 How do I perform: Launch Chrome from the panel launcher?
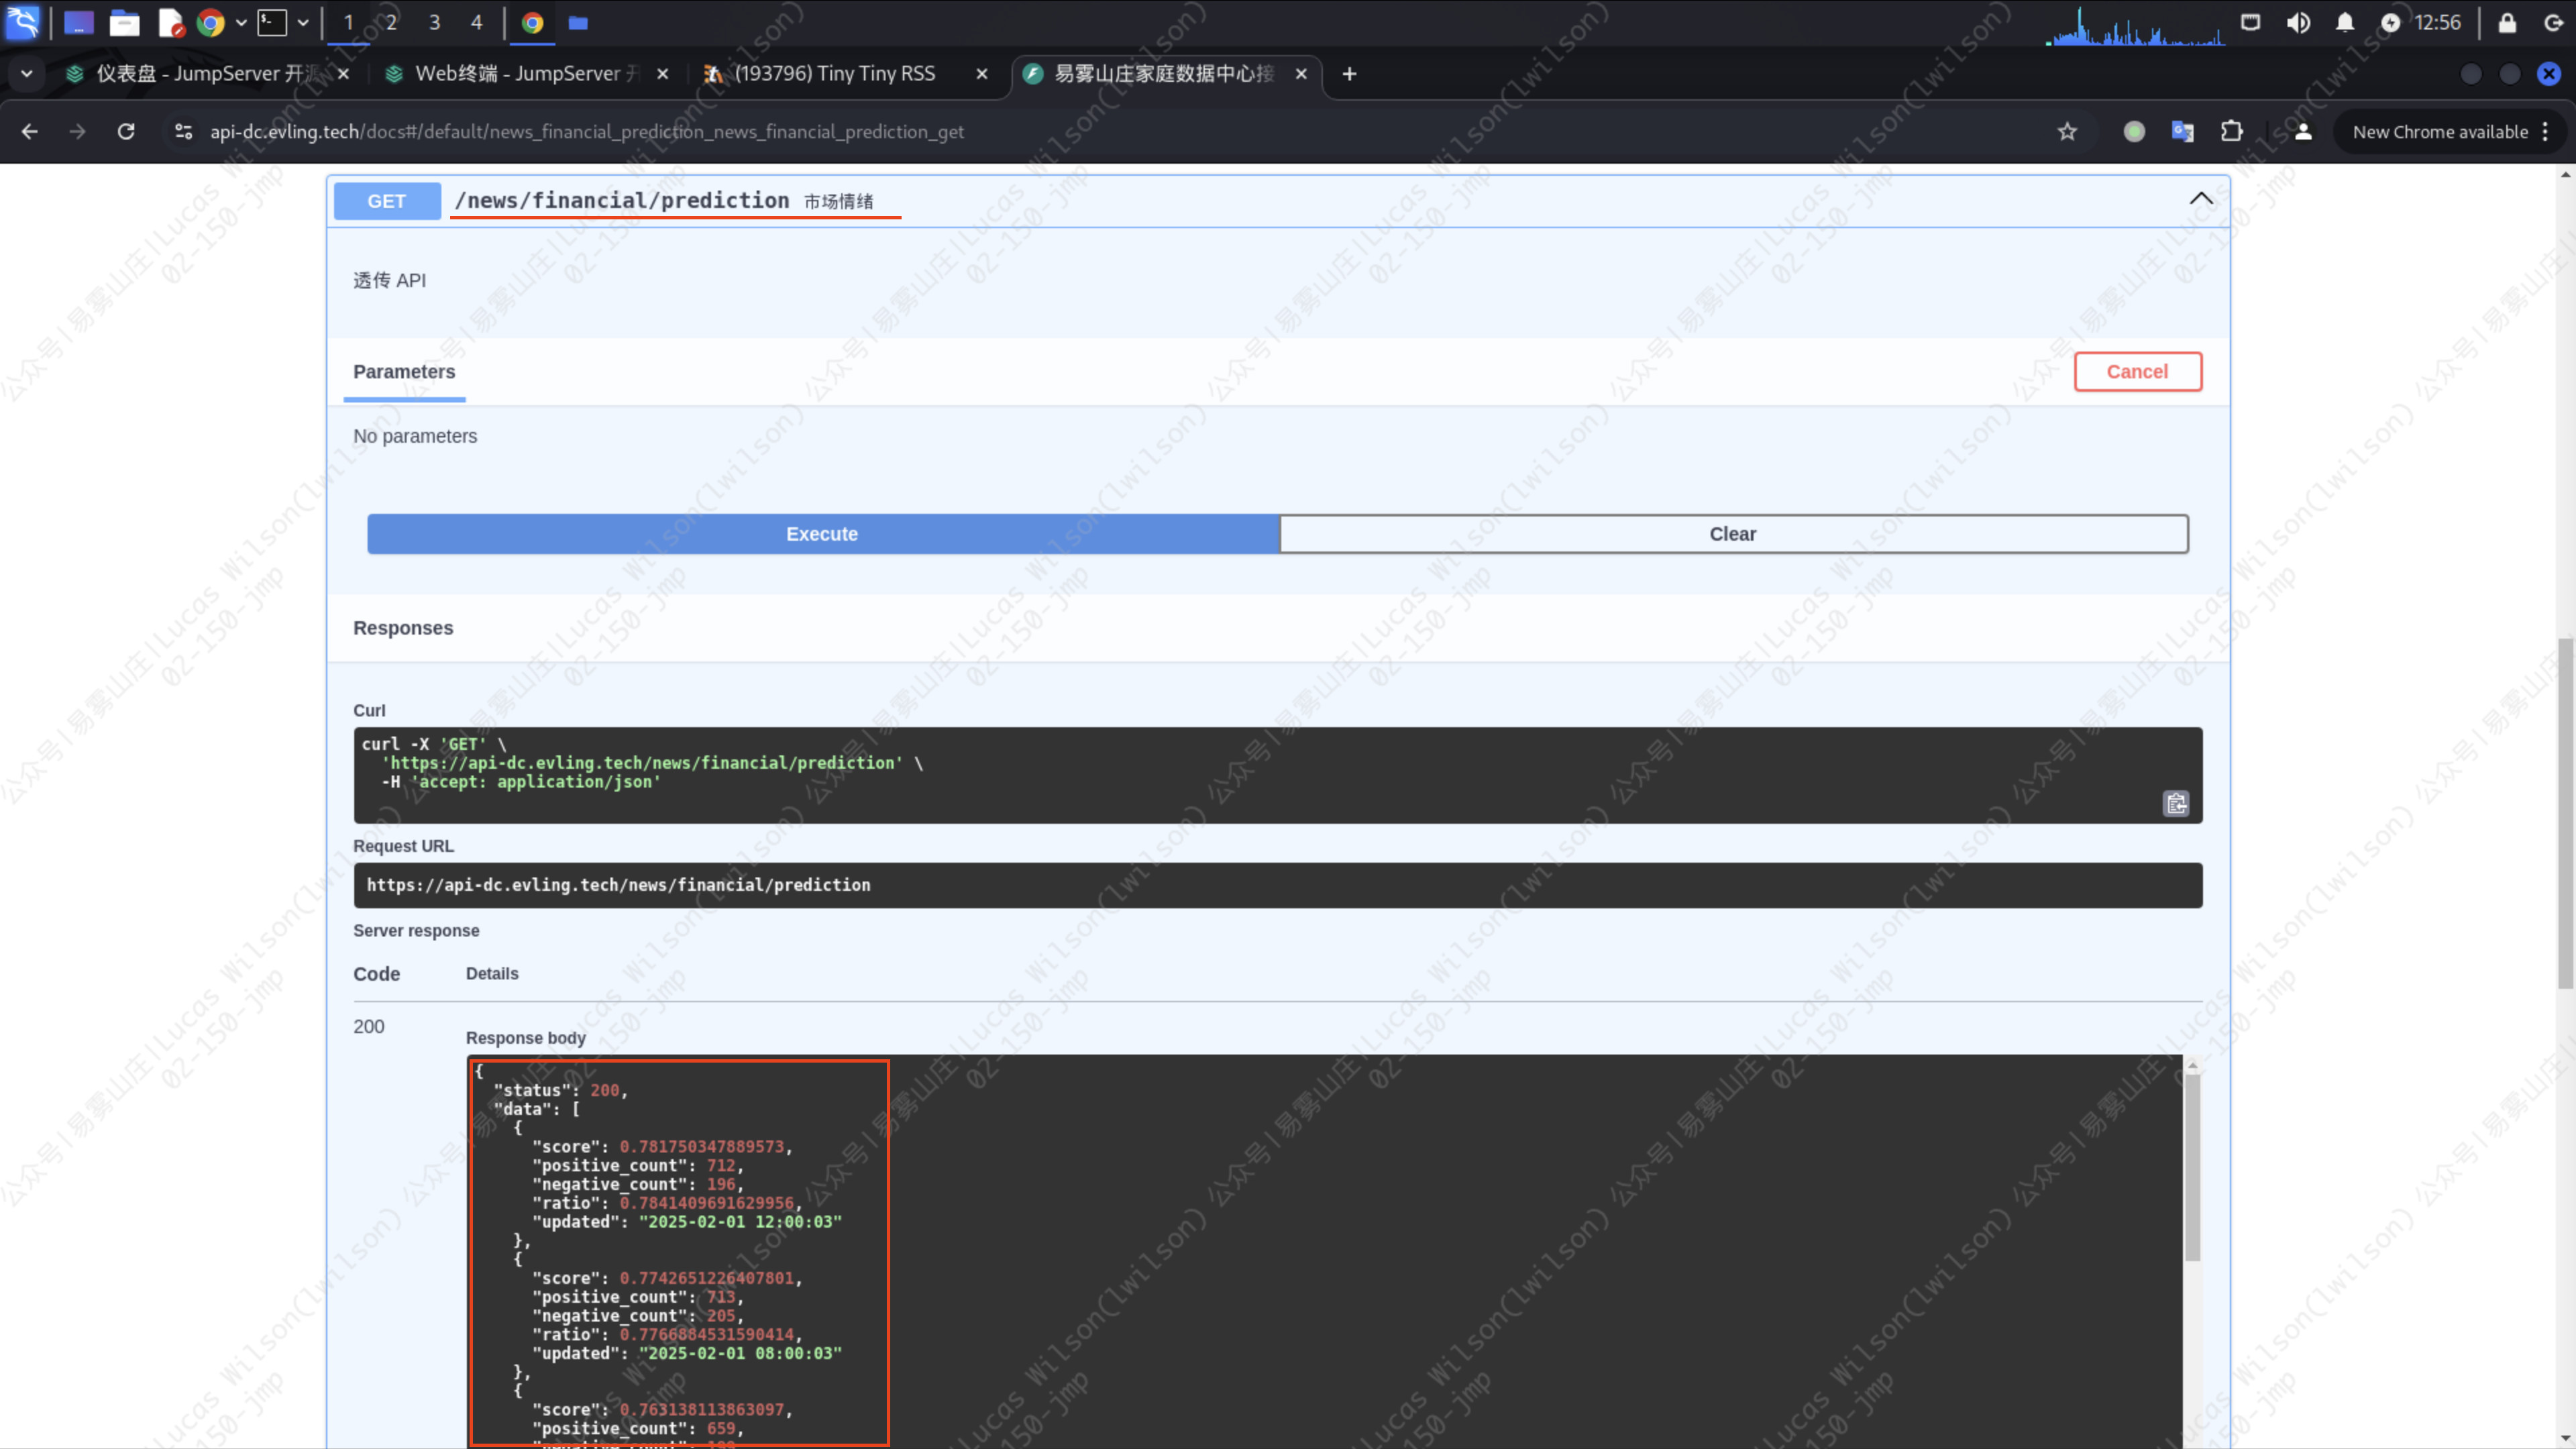tap(210, 22)
